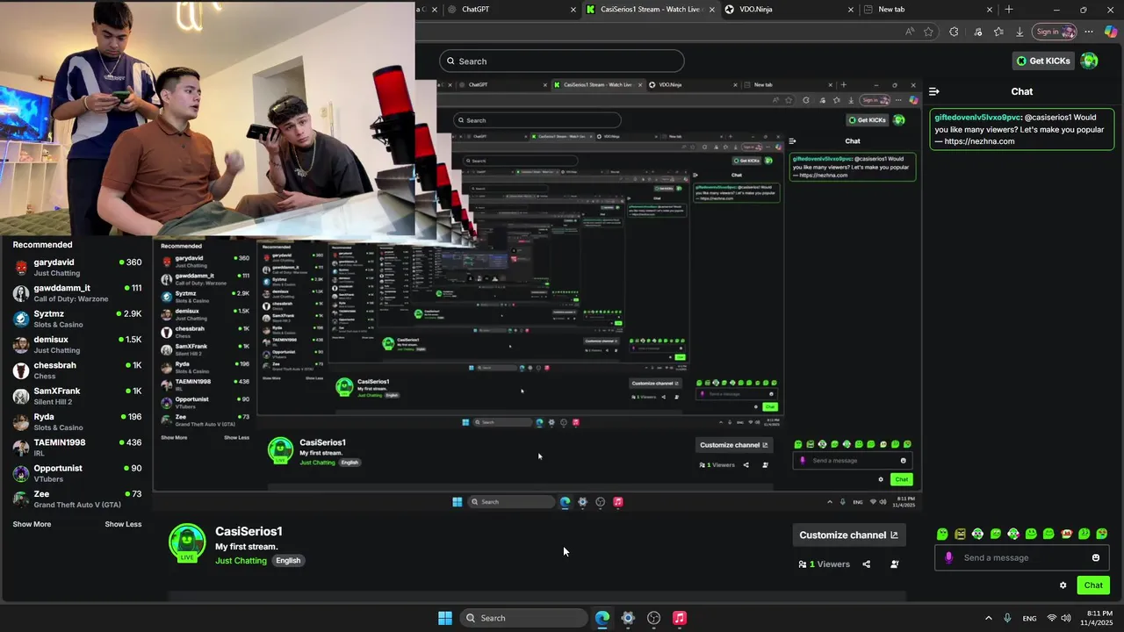Click the green Chat send button
The height and width of the screenshot is (632, 1124).
pos(1093,585)
